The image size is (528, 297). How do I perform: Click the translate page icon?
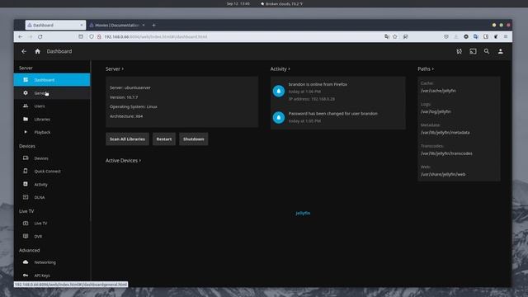pos(387,36)
